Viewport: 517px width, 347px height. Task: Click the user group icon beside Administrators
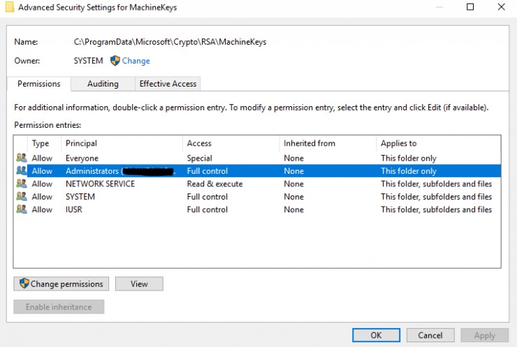click(22, 170)
